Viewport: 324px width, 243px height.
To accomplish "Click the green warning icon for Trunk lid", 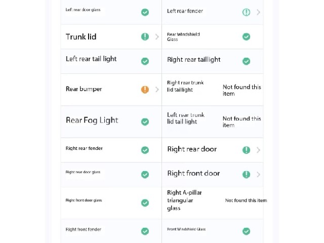I will coord(145,36).
